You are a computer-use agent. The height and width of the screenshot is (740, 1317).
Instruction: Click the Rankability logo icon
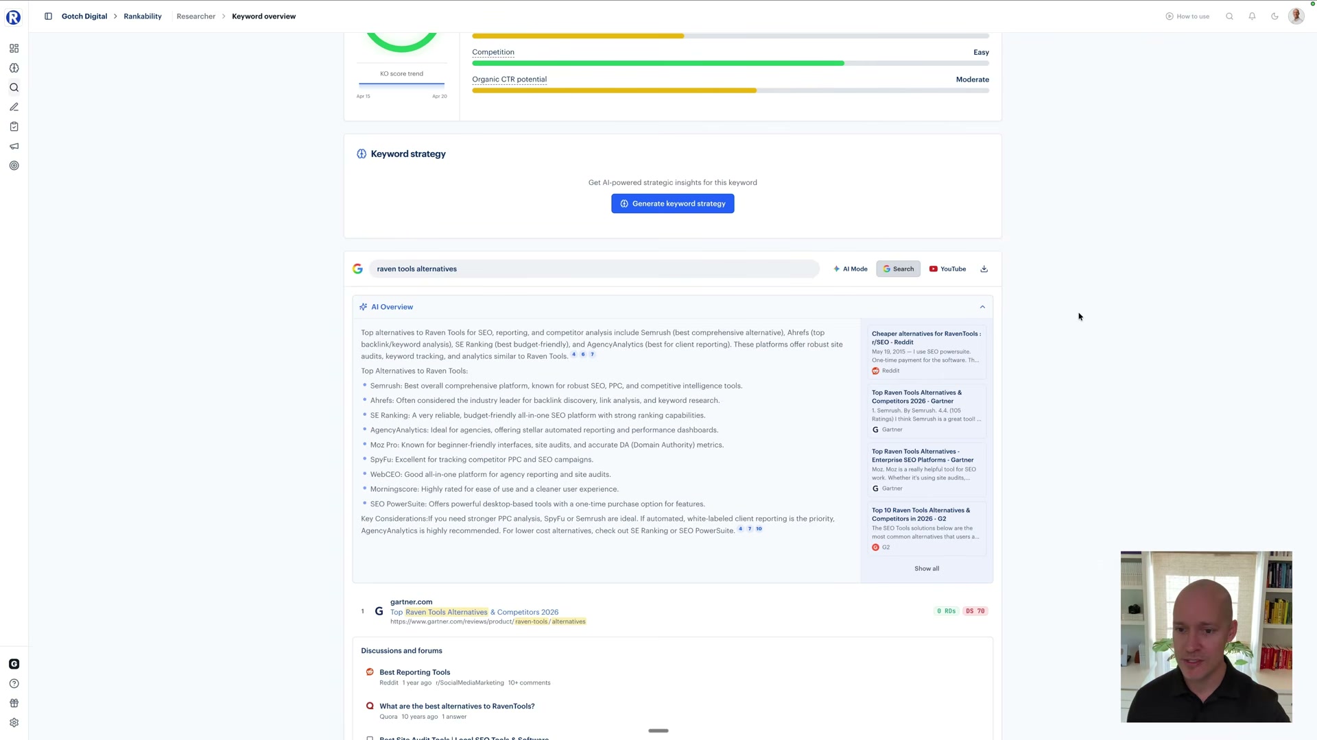14,17
